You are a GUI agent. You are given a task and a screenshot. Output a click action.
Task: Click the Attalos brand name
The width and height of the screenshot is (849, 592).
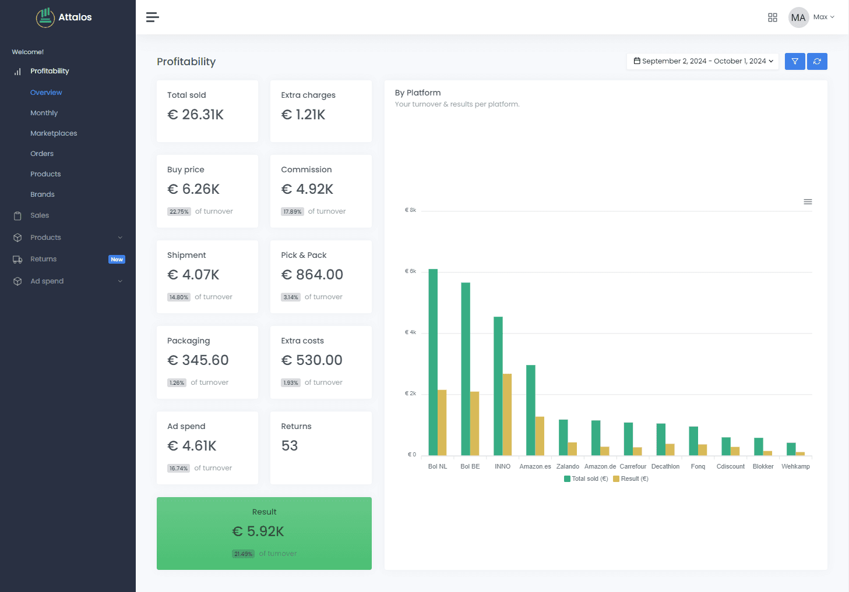coord(75,17)
